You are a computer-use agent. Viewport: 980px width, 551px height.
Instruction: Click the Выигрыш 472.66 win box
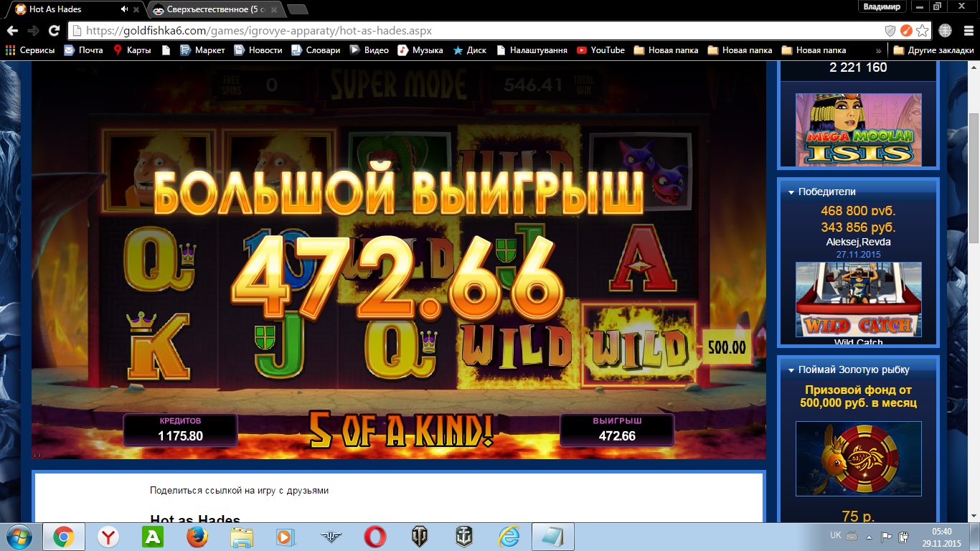coord(617,429)
